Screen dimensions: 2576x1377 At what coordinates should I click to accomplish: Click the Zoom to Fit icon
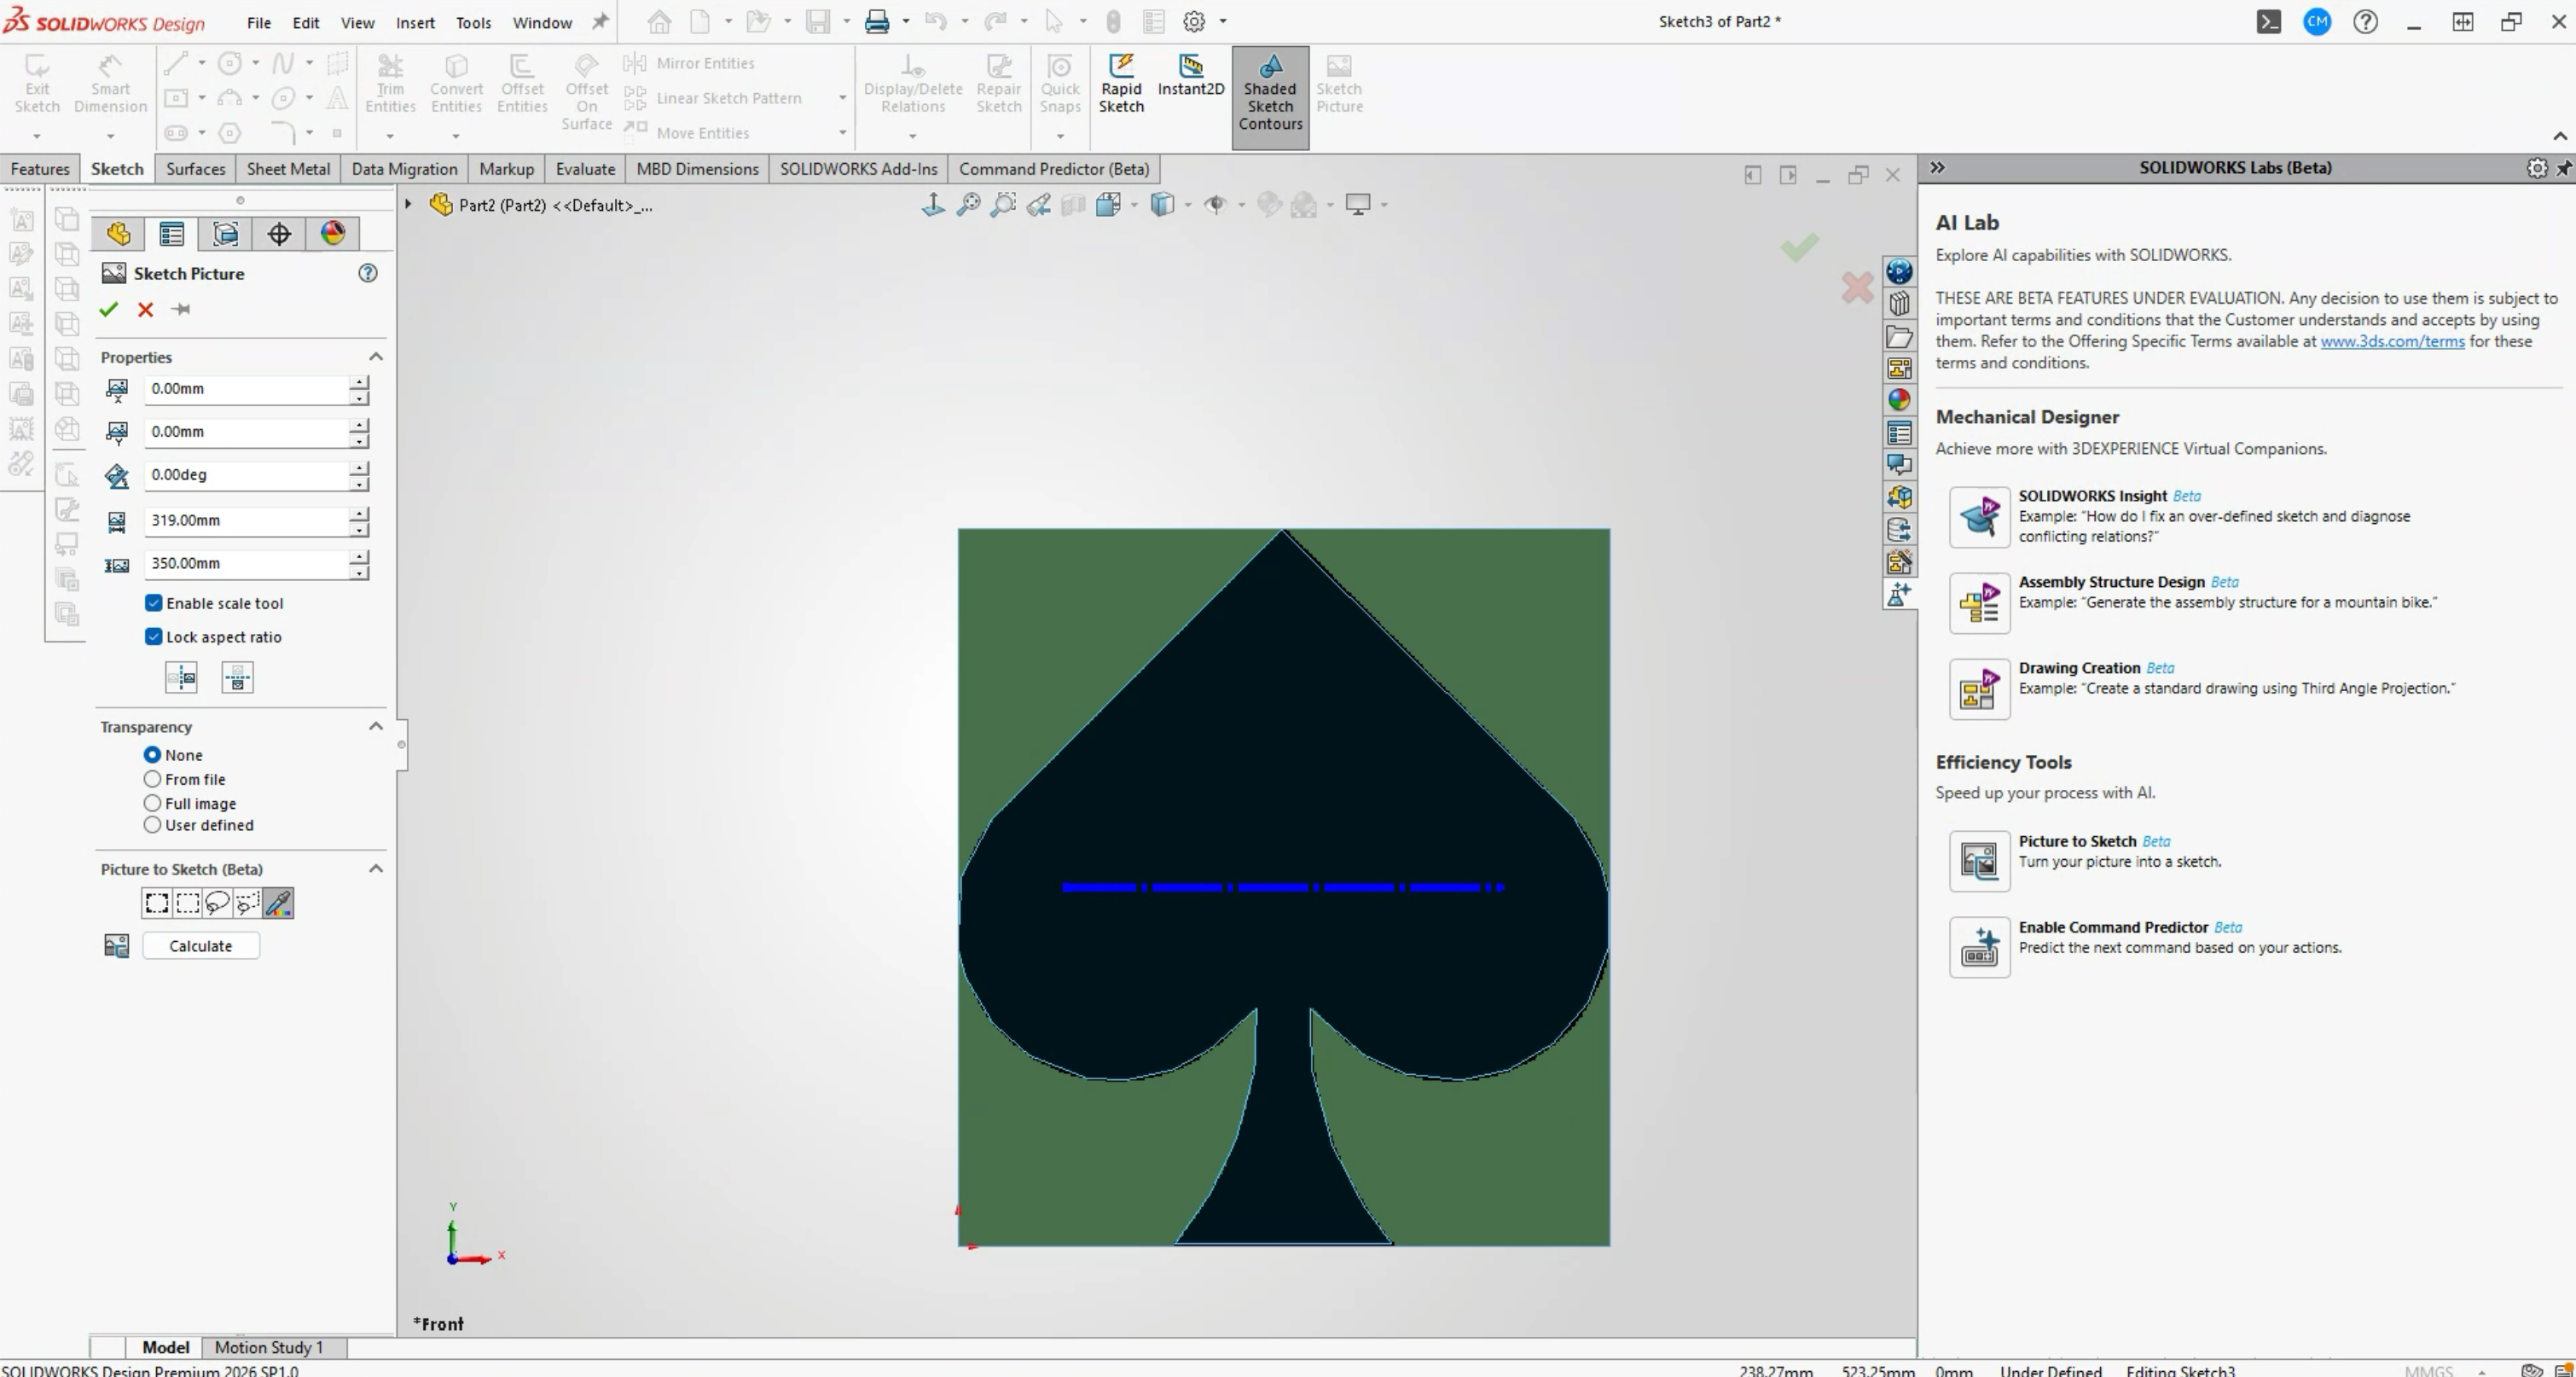tap(968, 205)
